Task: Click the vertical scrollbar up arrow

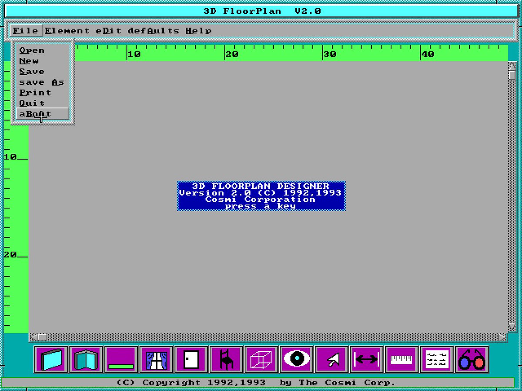Action: tap(512, 66)
